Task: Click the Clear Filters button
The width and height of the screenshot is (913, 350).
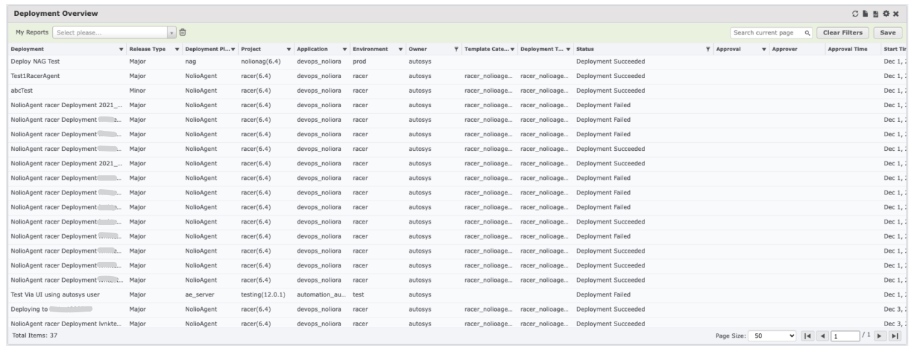Action: click(842, 32)
